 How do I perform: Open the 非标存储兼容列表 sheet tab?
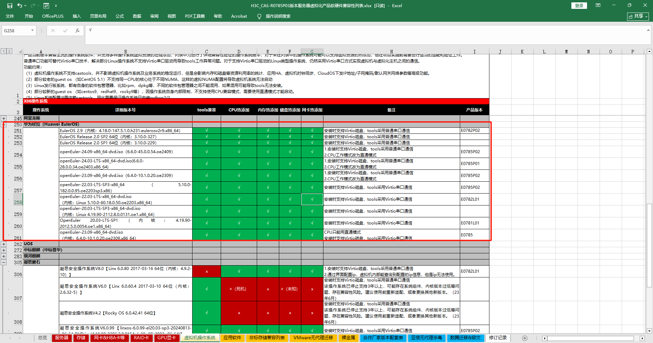click(267, 338)
